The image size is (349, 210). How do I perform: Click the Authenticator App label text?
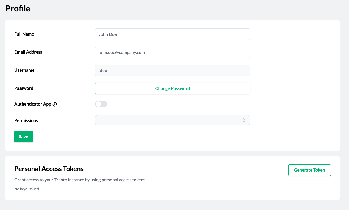(33, 104)
